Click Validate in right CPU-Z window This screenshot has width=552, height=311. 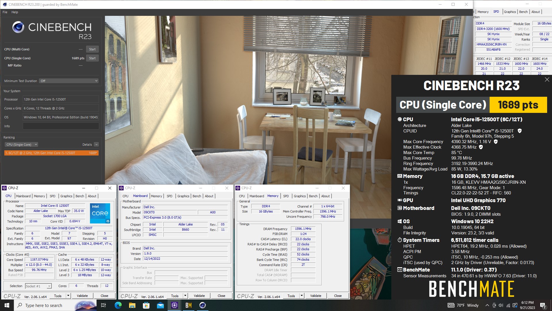pyautogui.click(x=316, y=296)
